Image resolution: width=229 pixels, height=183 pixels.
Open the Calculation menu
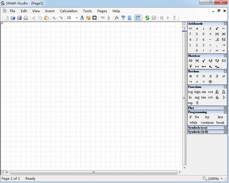click(69, 11)
